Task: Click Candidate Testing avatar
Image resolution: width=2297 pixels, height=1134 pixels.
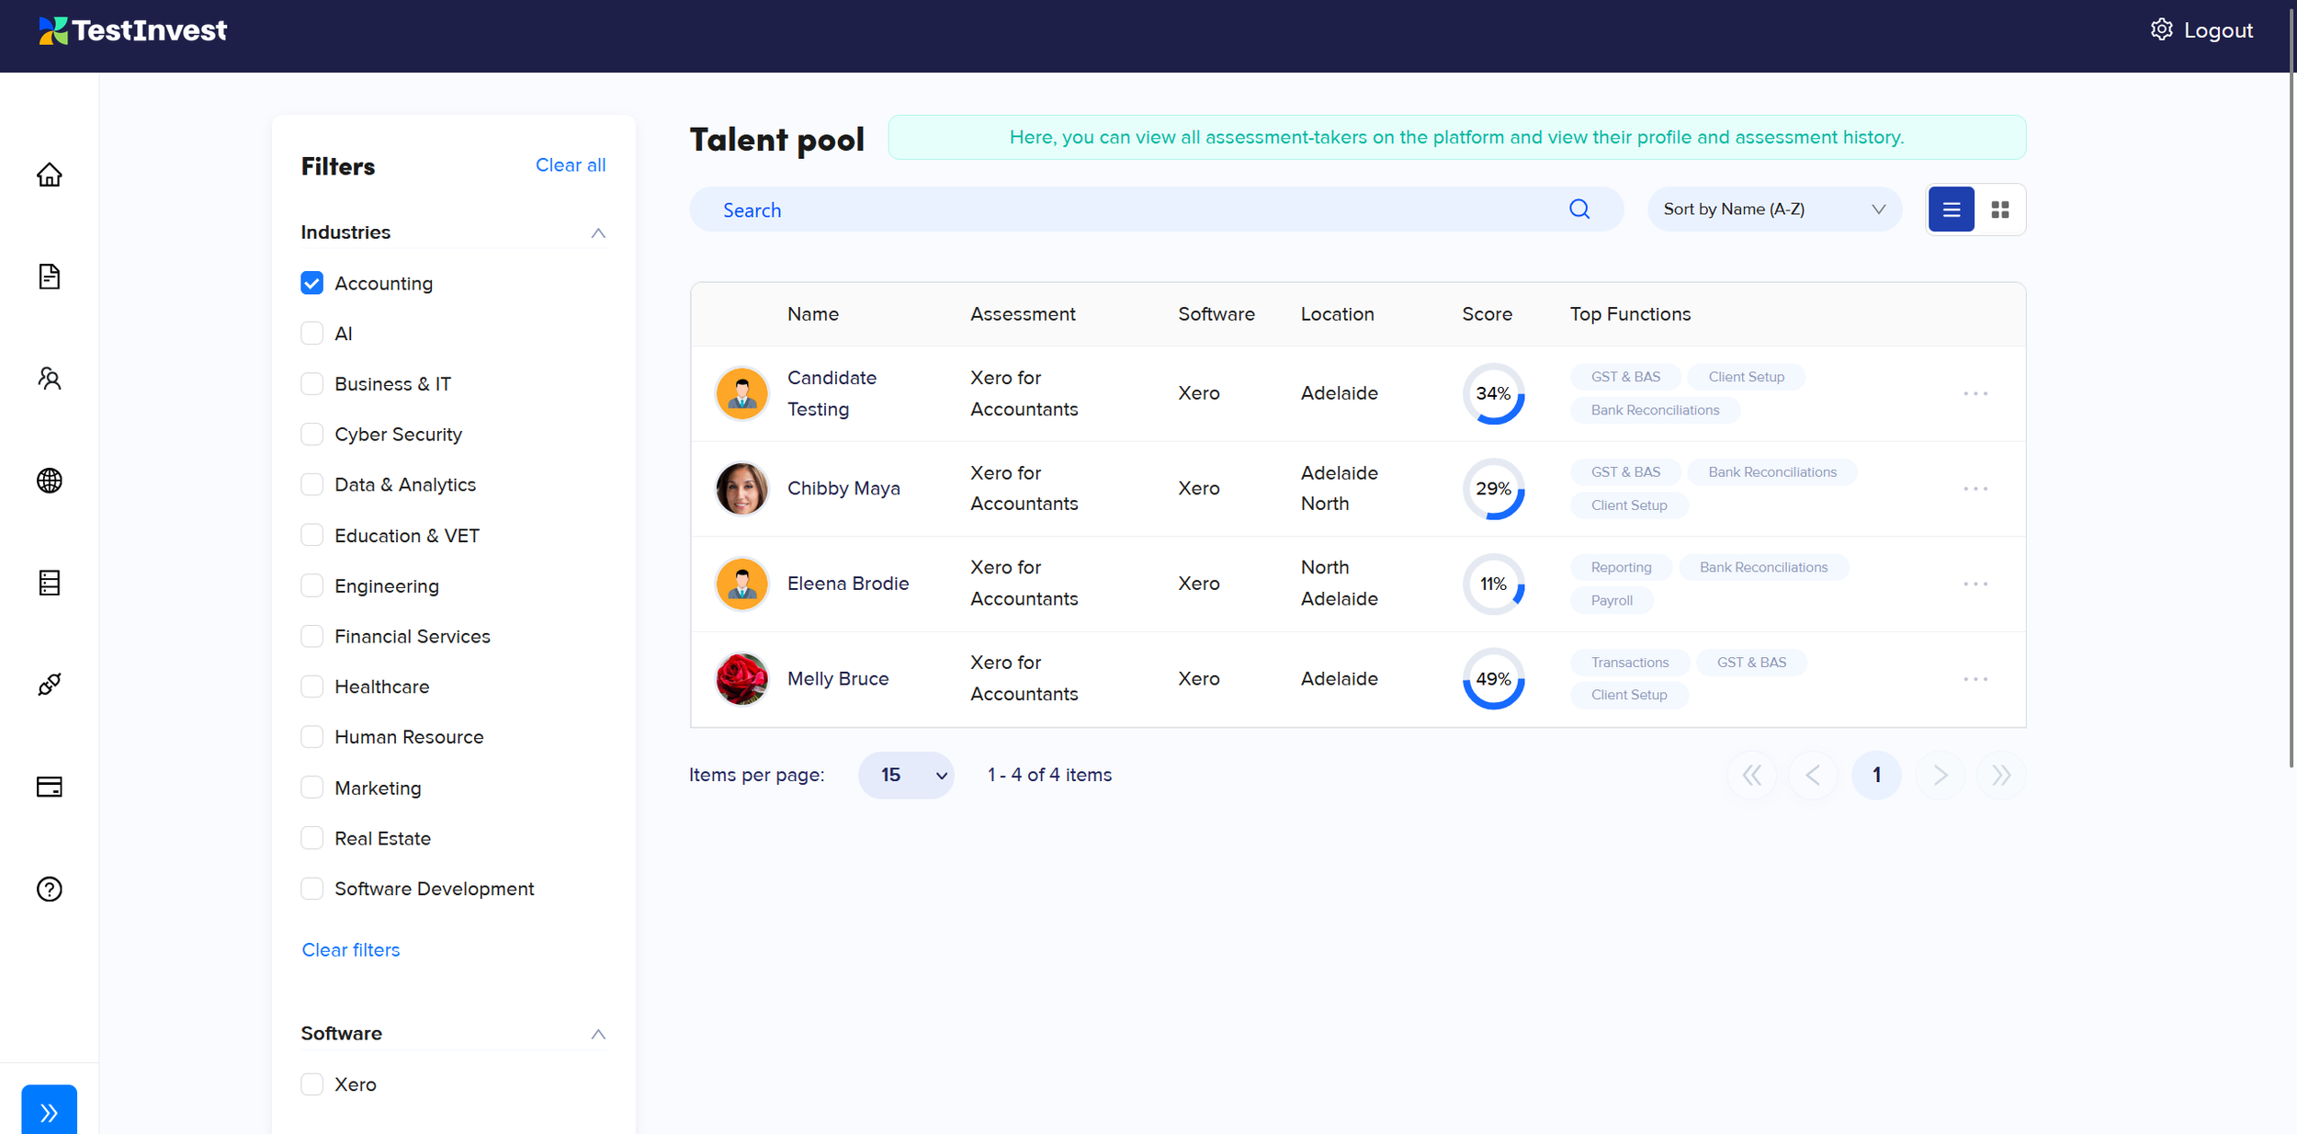Action: point(741,393)
